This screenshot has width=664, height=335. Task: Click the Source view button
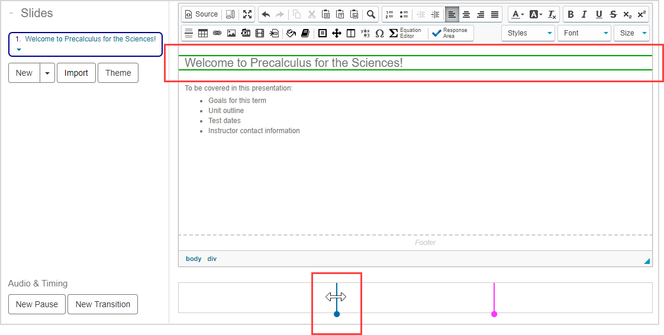[201, 14]
